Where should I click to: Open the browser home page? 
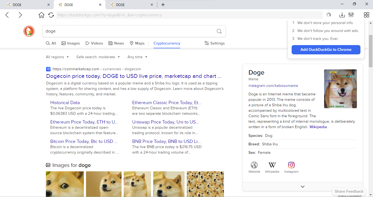42,15
